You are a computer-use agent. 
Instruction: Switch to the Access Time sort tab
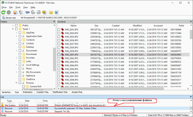[77, 92]
